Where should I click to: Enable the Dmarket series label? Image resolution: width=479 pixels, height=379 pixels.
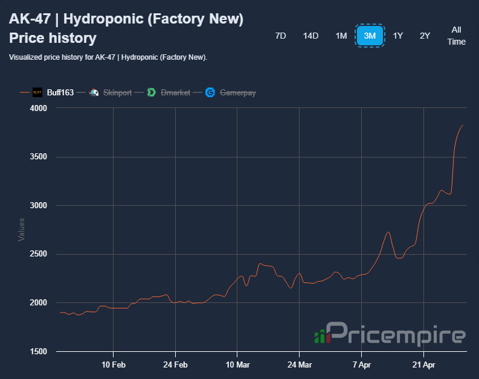click(175, 92)
